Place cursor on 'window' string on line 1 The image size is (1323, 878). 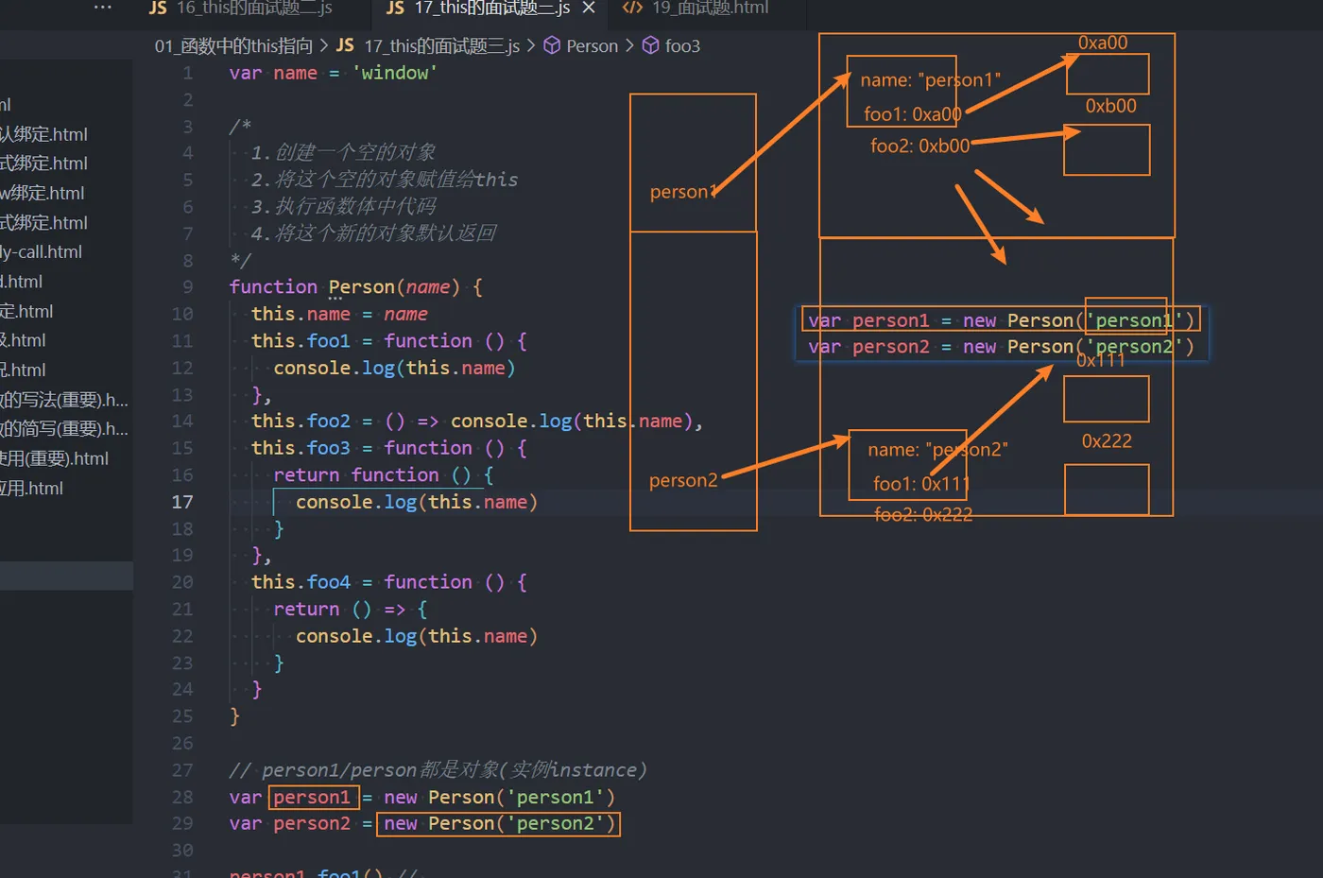394,73
